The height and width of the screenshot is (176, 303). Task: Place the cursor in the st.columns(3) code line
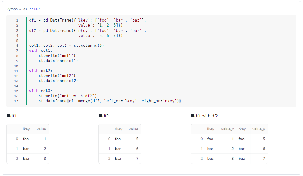(67, 46)
